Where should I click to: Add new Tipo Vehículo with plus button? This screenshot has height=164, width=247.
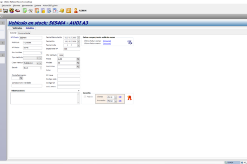click(37, 58)
